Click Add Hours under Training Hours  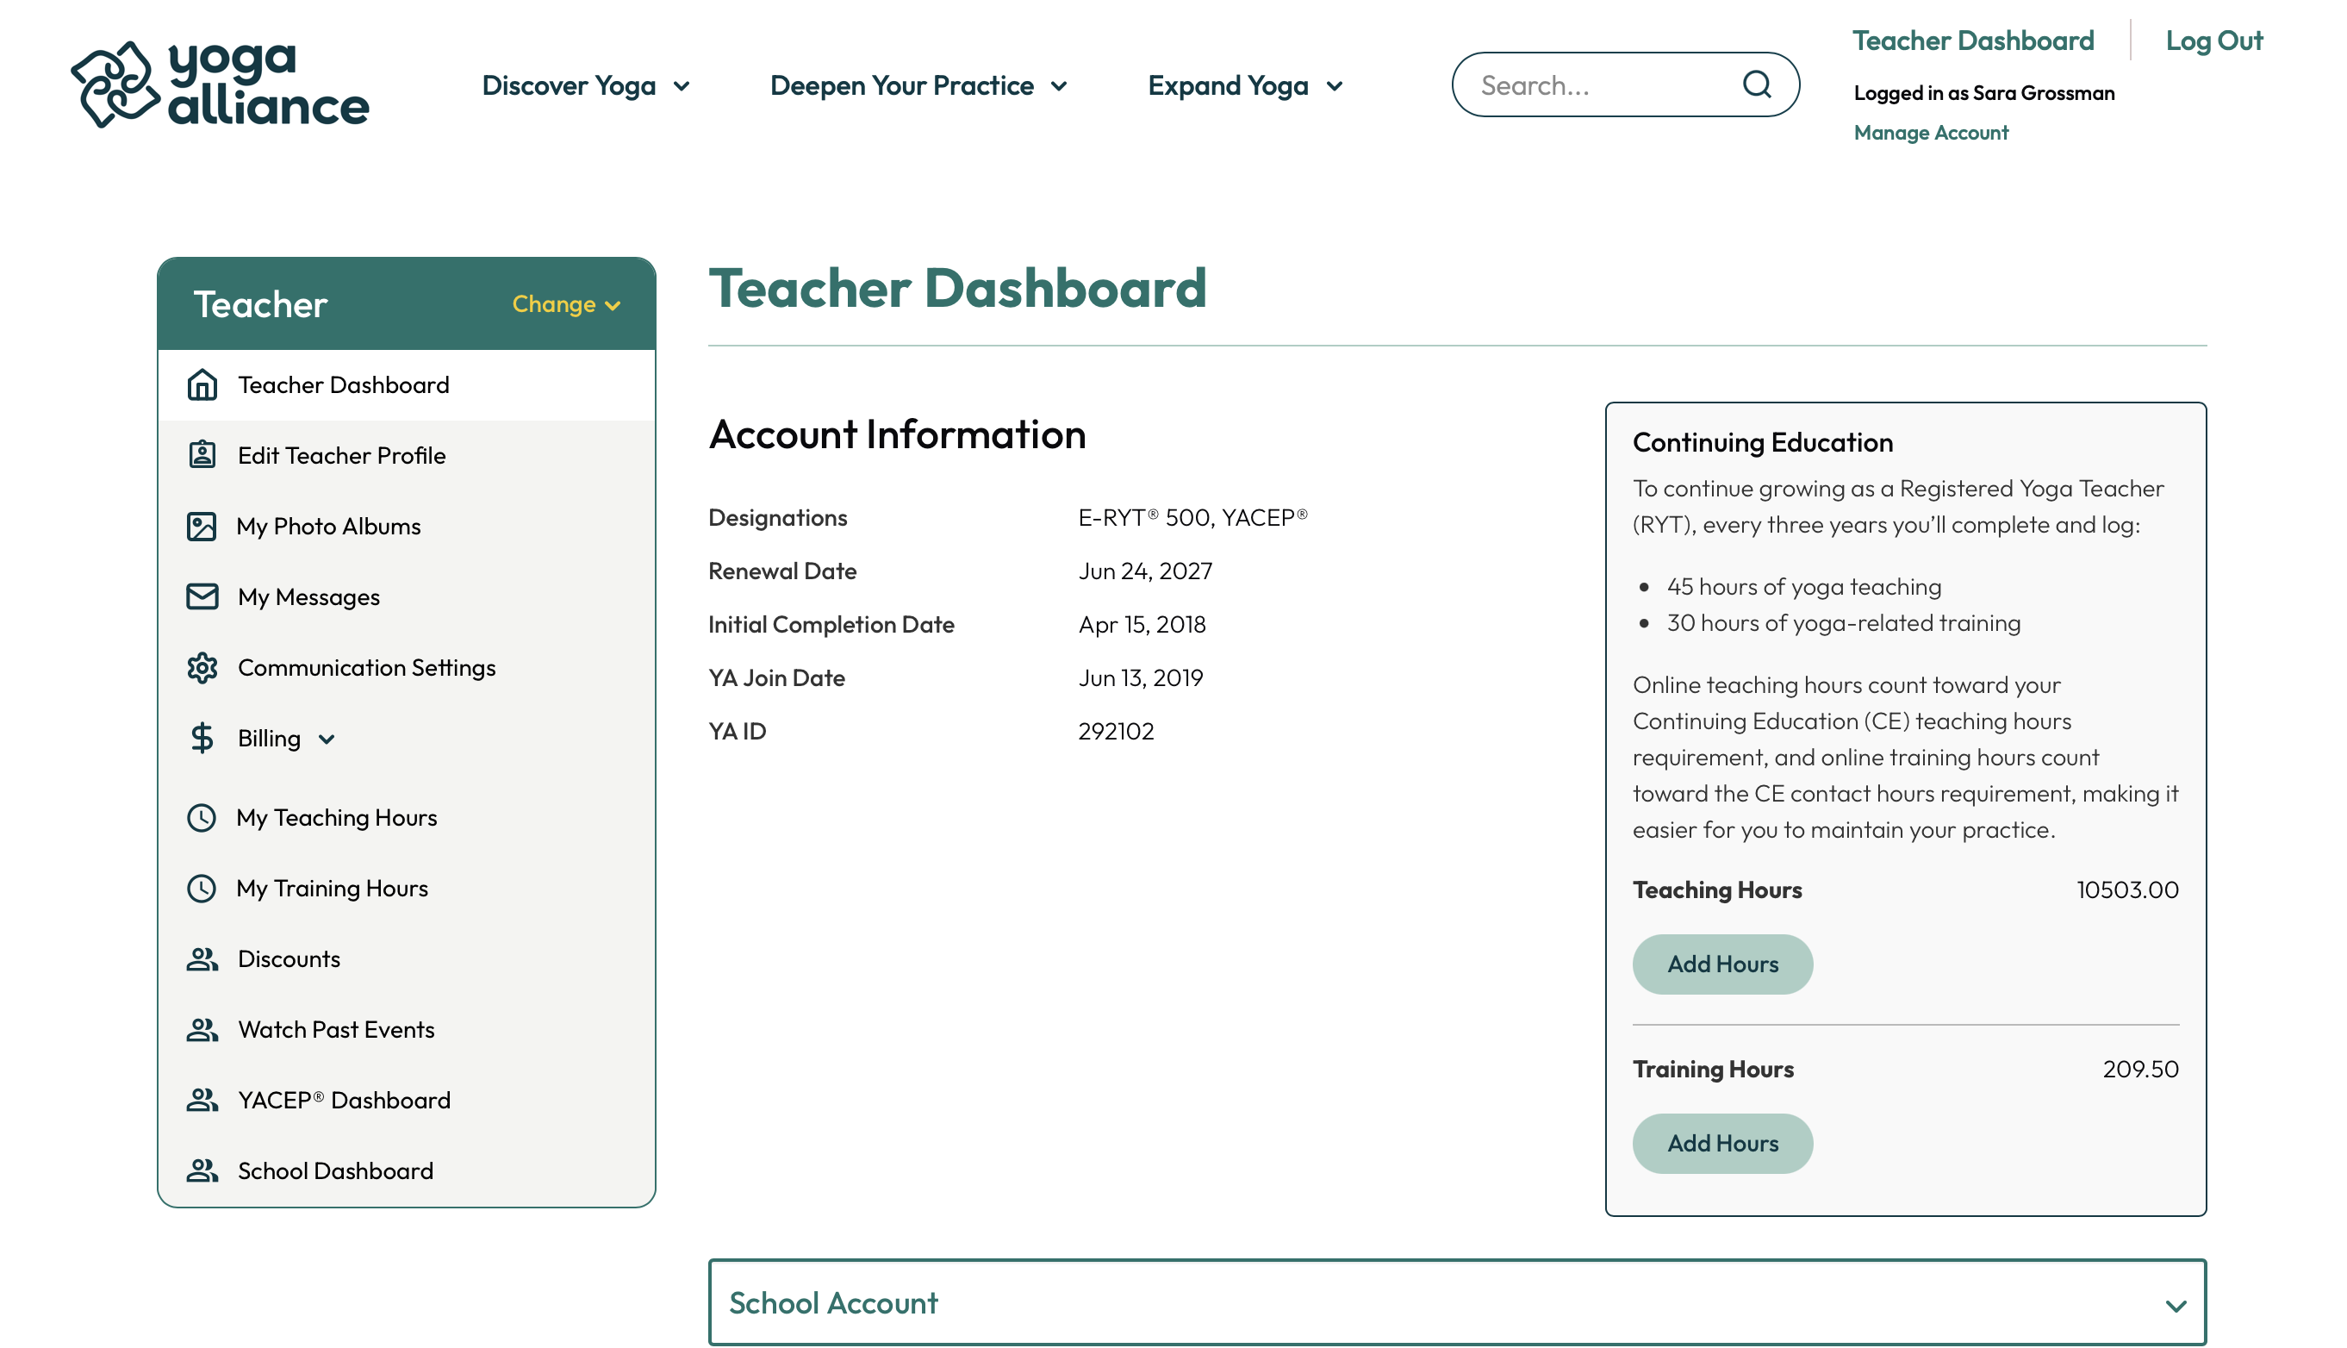[1722, 1144]
